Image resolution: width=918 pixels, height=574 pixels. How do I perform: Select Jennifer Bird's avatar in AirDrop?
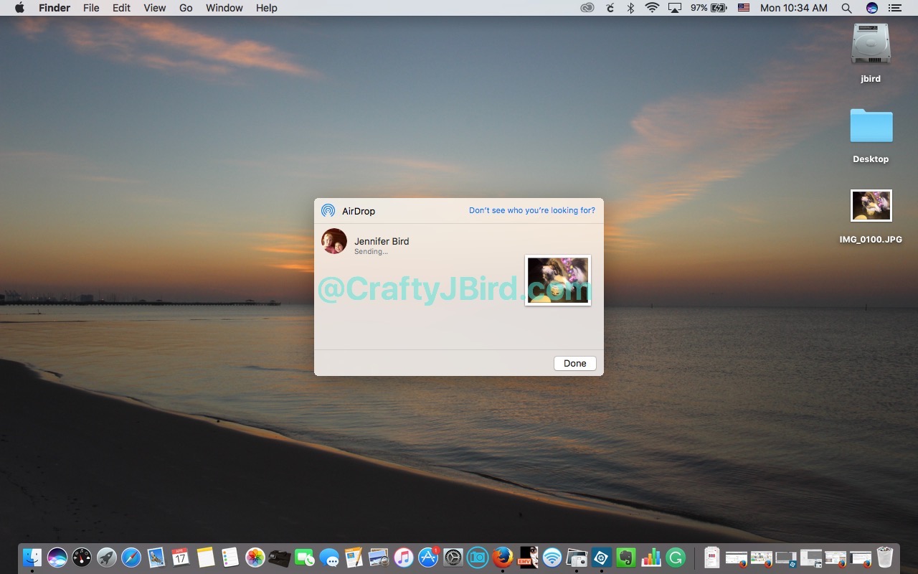[334, 242]
